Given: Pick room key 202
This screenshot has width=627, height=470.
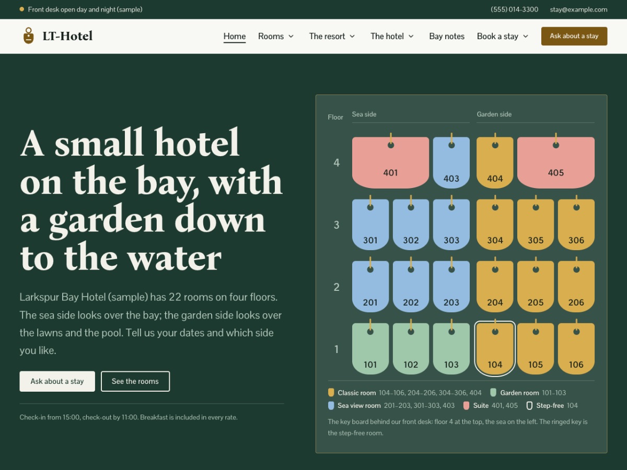Looking at the screenshot, I should (411, 287).
